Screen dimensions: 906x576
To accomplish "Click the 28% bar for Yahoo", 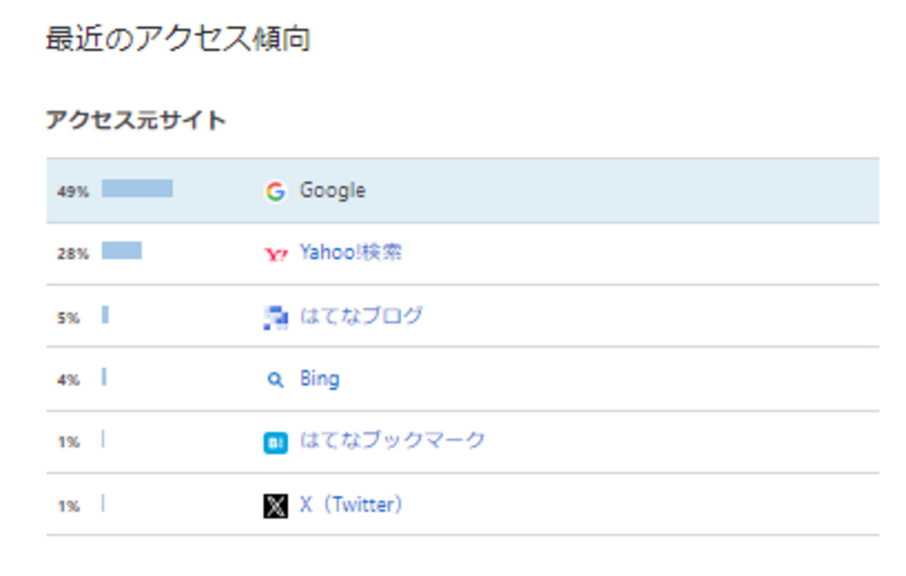I will (122, 251).
